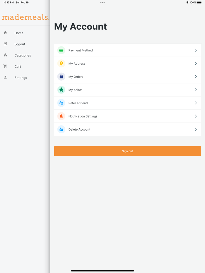Image resolution: width=205 pixels, height=273 pixels.
Task: Tap the three-dot multitasking indicator
Action: point(102,2)
